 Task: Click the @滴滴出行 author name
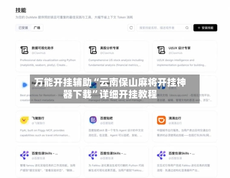pos(175,123)
